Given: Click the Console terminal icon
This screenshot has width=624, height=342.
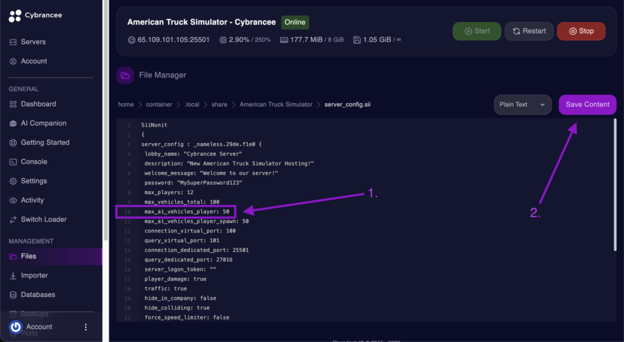Looking at the screenshot, I should [13, 162].
